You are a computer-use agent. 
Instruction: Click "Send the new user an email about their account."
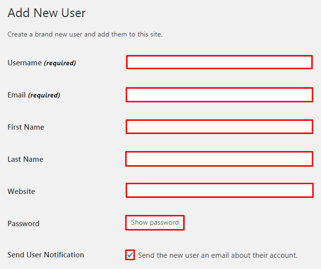tap(218, 255)
